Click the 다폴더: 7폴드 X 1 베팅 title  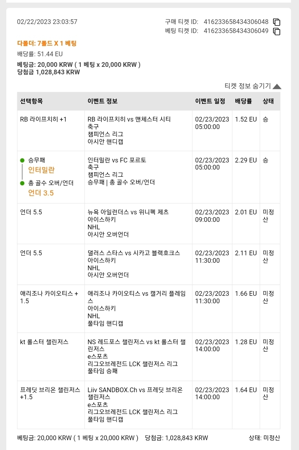pos(47,43)
